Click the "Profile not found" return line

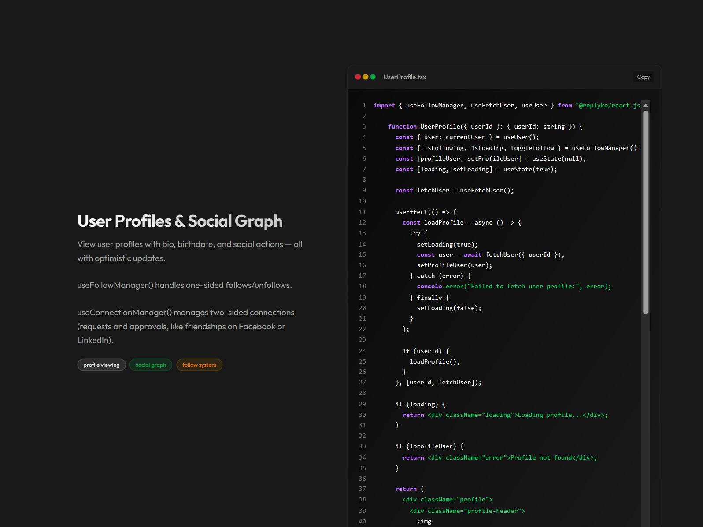(x=499, y=458)
